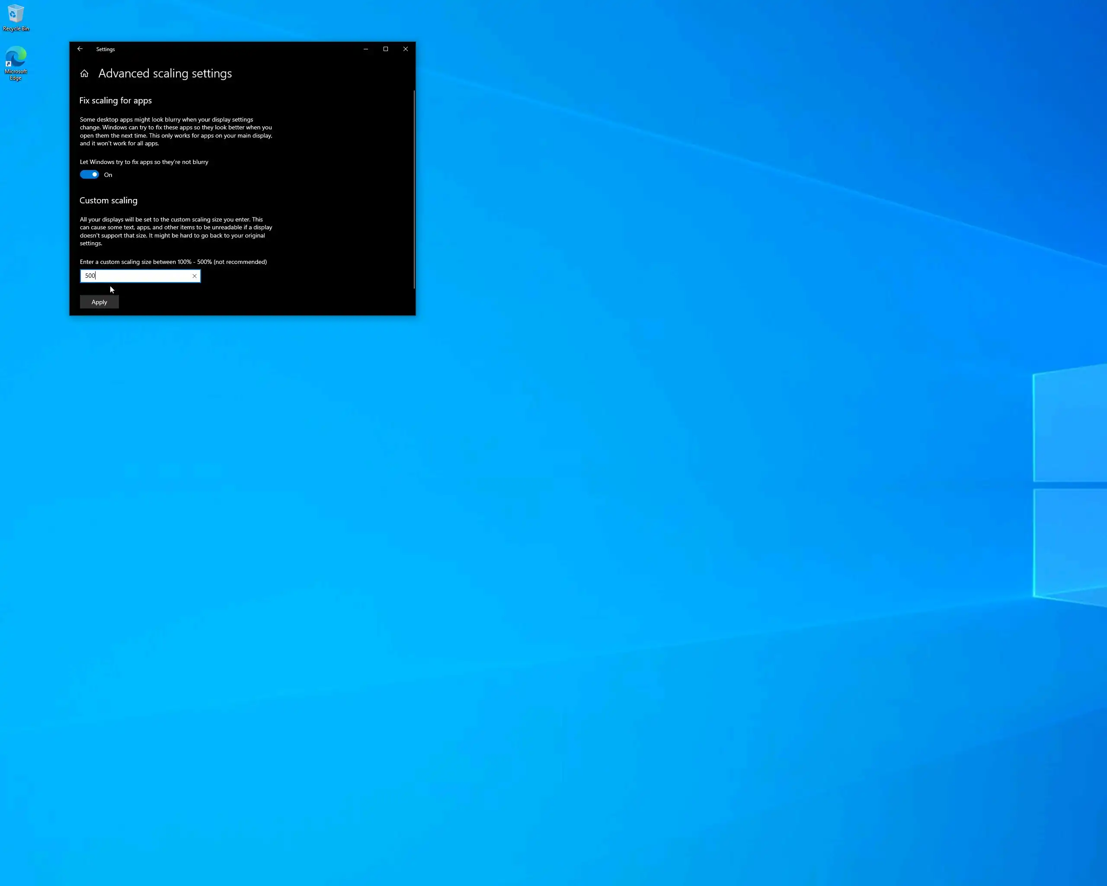This screenshot has width=1107, height=886.
Task: Click the Microsoft Edge text label
Action: (x=16, y=75)
